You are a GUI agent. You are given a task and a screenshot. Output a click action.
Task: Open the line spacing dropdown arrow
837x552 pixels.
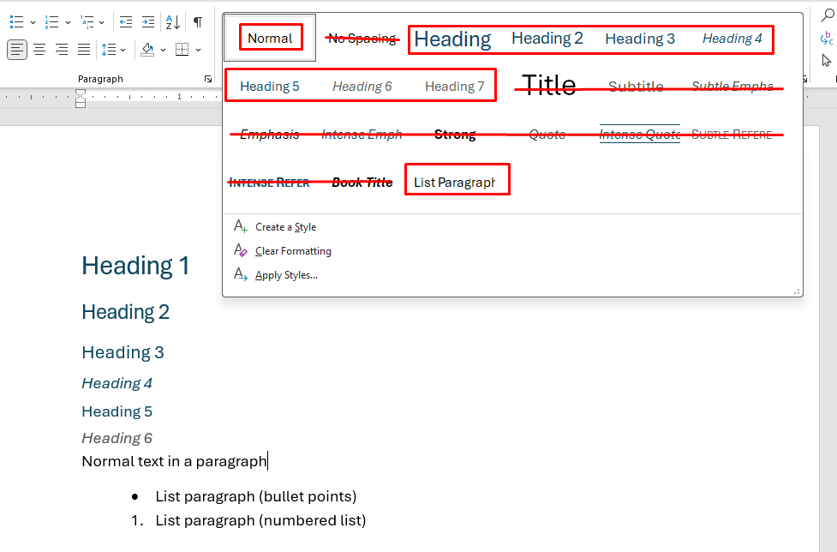123,50
